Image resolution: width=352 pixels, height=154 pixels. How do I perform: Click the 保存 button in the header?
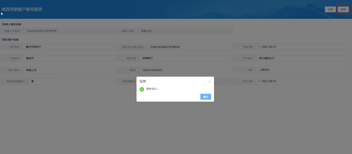tap(343, 9)
